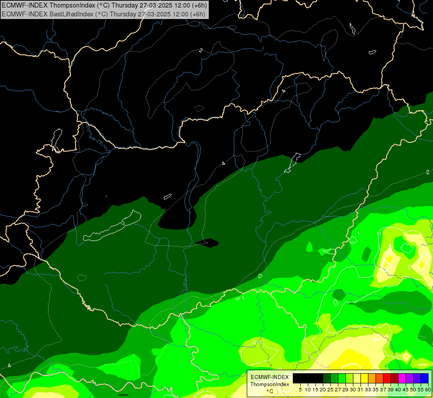This screenshot has width=433, height=398.
Task: Click the pure yellow 31–33 legend swatch
Action: pos(364,378)
